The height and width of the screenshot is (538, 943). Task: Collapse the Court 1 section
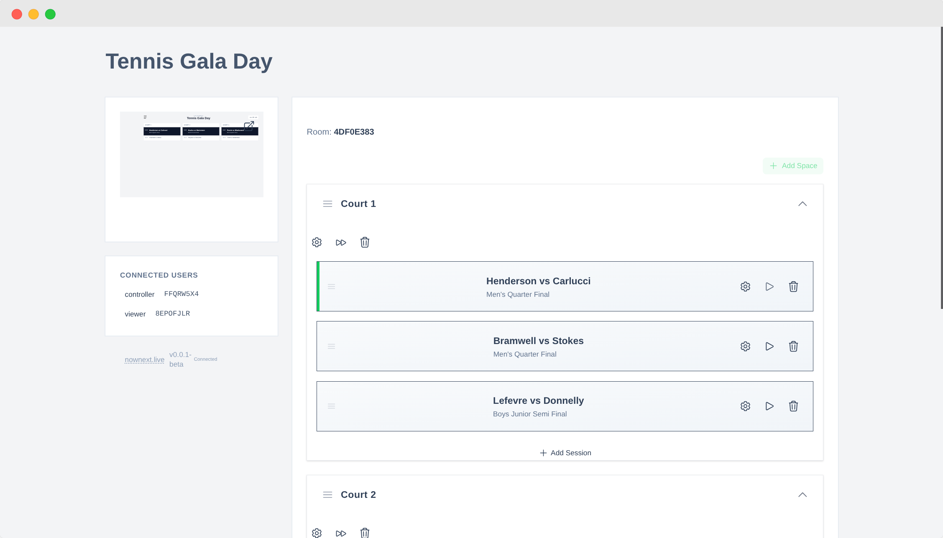tap(802, 204)
